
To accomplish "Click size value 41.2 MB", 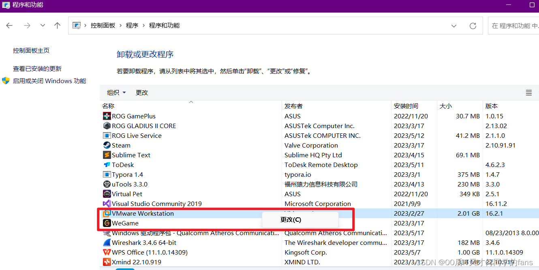I will [468, 135].
